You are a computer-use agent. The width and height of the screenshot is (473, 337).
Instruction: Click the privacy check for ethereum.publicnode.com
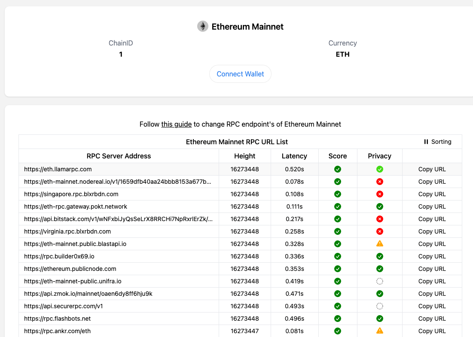click(x=380, y=269)
